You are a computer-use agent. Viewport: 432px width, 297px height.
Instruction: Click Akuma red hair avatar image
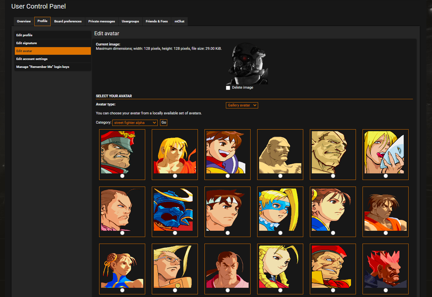(x=386, y=267)
